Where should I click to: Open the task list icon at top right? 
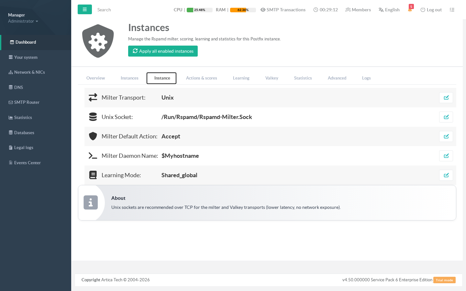click(452, 10)
